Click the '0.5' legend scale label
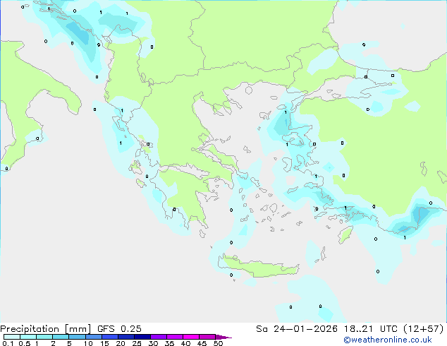447x346 pixels. point(25,343)
